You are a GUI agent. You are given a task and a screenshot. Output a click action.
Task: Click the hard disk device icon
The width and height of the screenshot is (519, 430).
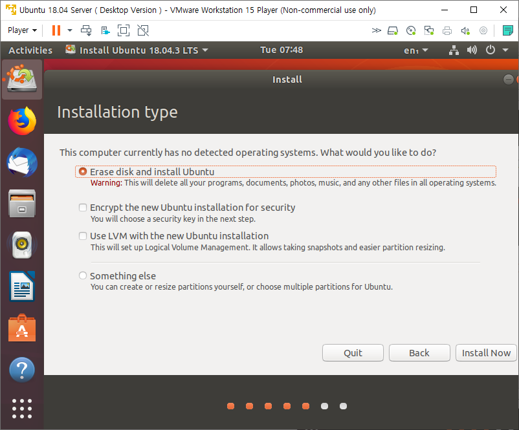coord(393,31)
